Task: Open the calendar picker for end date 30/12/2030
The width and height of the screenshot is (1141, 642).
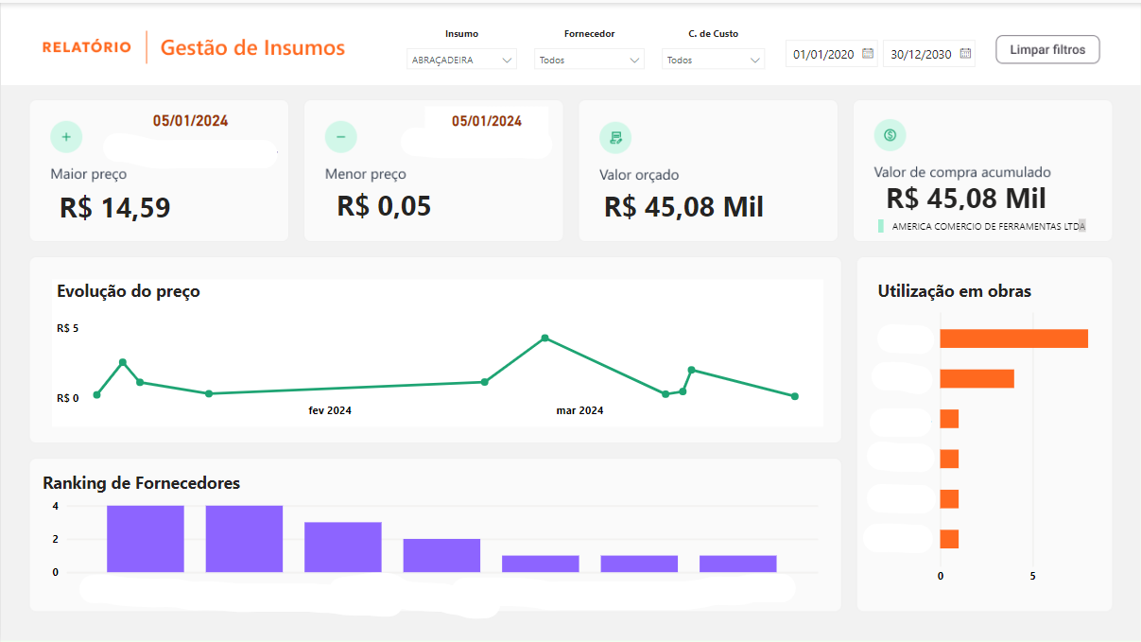Action: point(965,54)
